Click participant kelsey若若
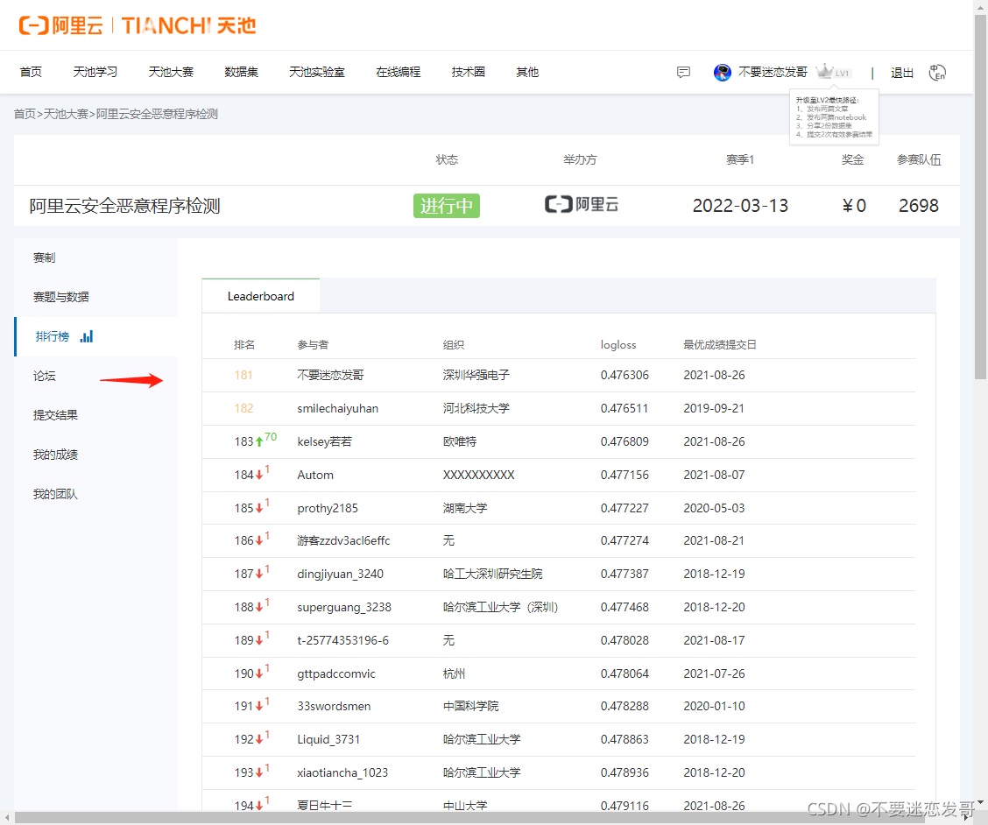This screenshot has height=825, width=988. pos(324,441)
